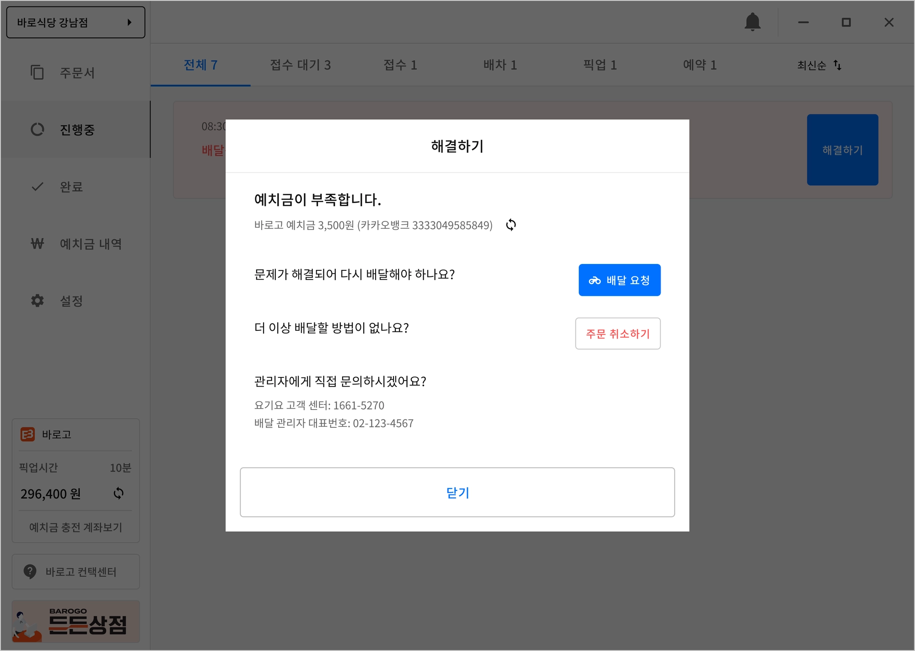This screenshot has width=915, height=651.
Task: Click the notification bell icon
Action: [752, 22]
